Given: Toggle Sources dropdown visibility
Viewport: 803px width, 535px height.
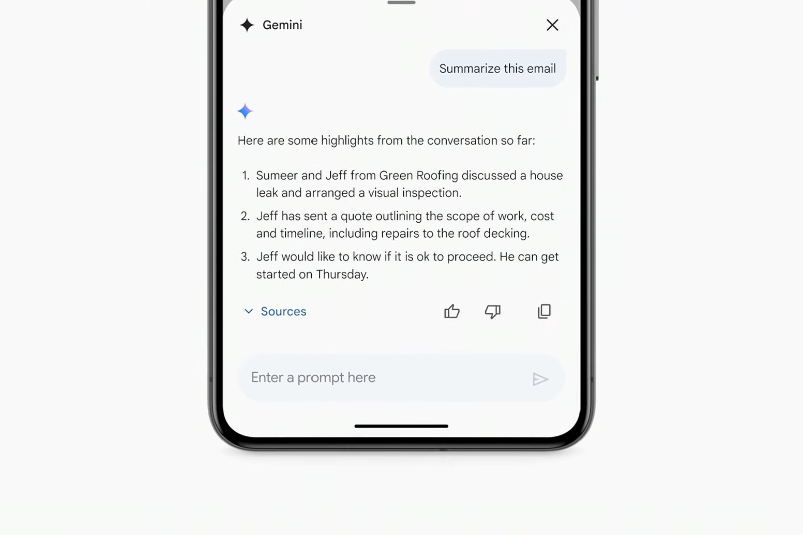Looking at the screenshot, I should (x=275, y=311).
